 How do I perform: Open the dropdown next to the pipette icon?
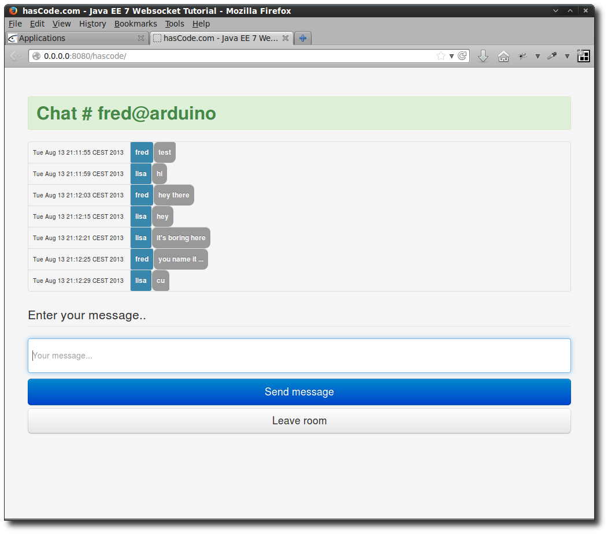pos(566,57)
